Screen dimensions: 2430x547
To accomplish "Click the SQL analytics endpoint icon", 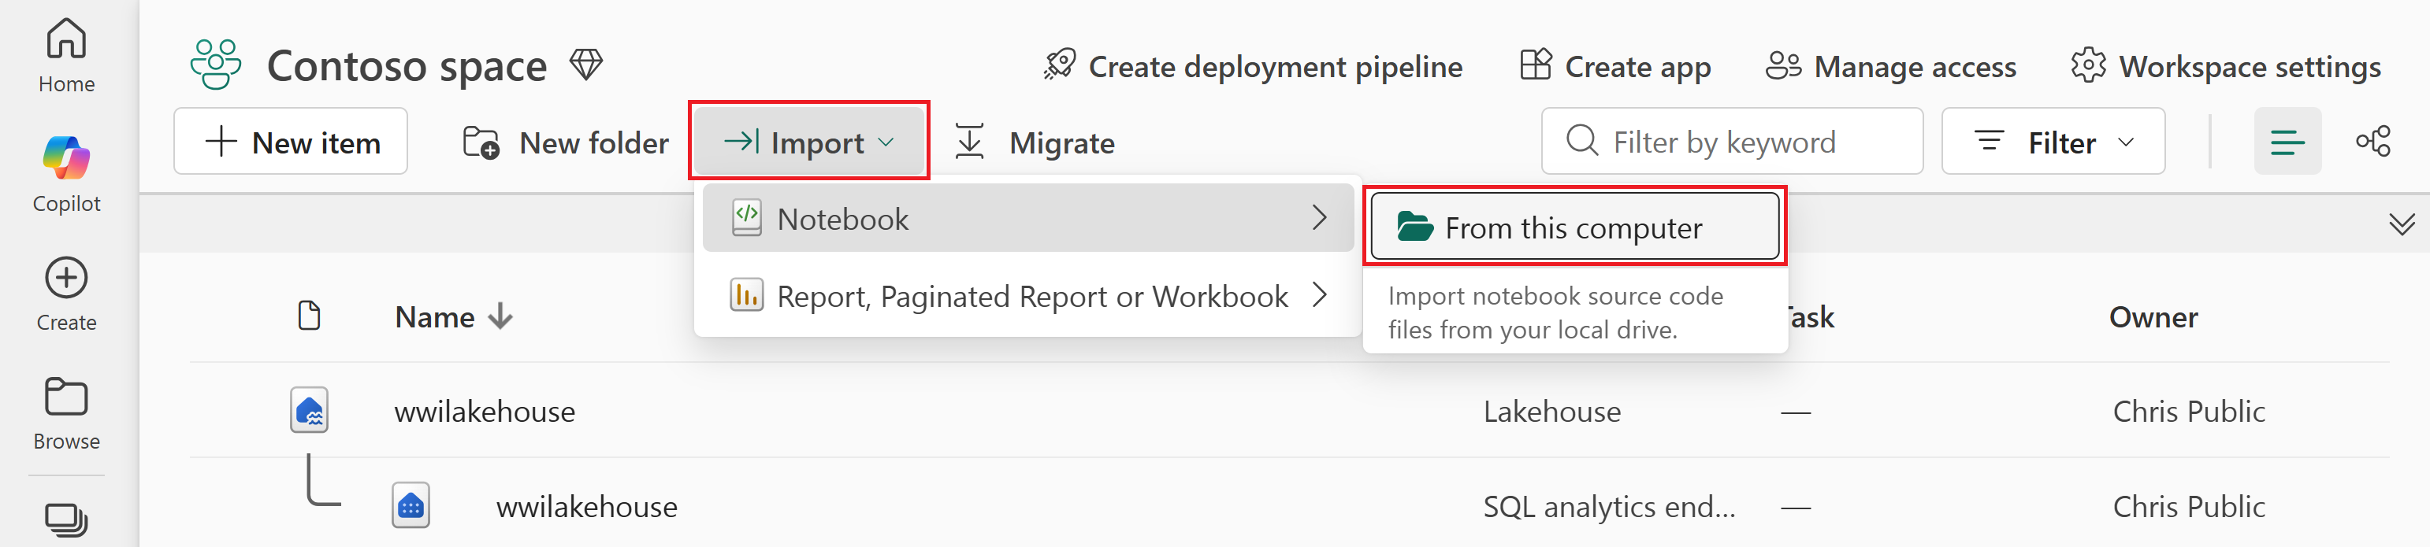I will tap(411, 505).
